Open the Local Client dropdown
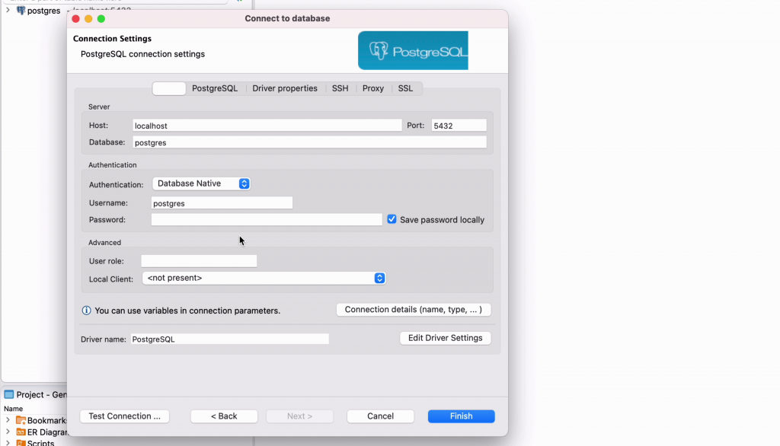 point(264,279)
